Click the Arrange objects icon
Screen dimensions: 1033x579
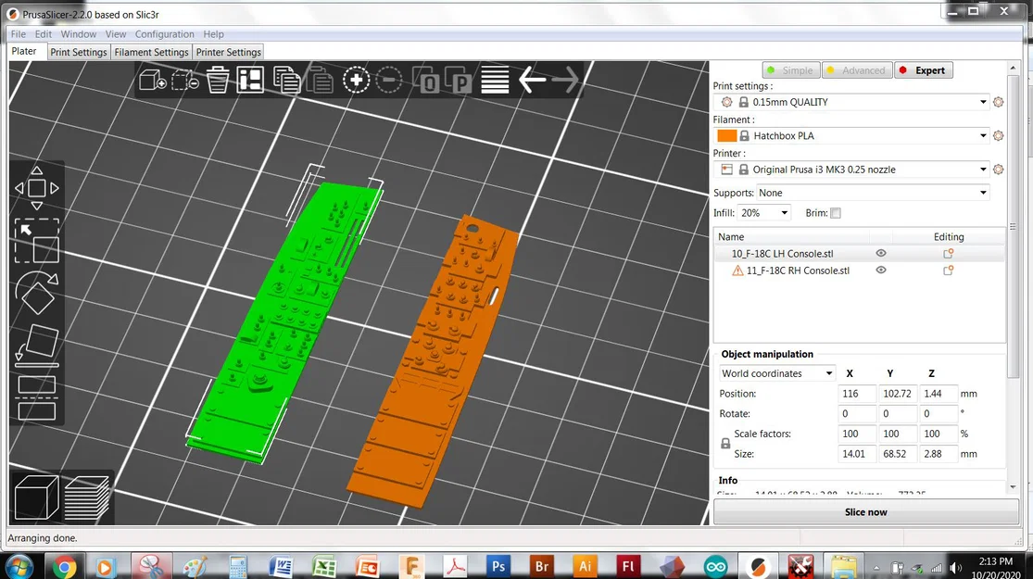250,81
